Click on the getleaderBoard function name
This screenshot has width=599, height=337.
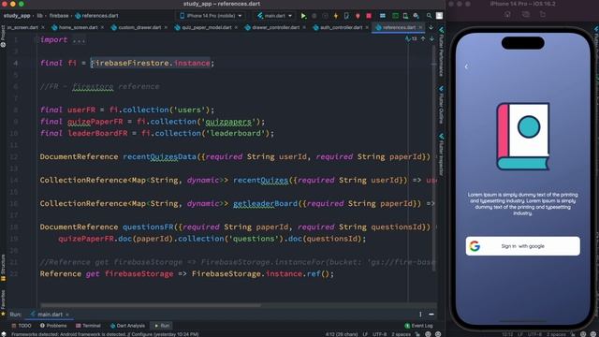click(x=265, y=204)
